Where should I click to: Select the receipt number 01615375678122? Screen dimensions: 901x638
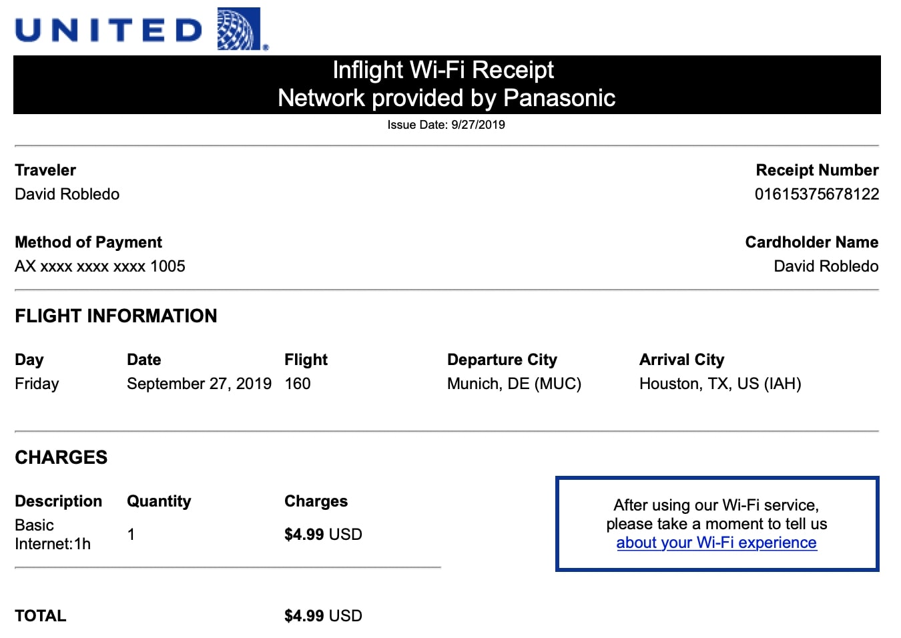(817, 194)
